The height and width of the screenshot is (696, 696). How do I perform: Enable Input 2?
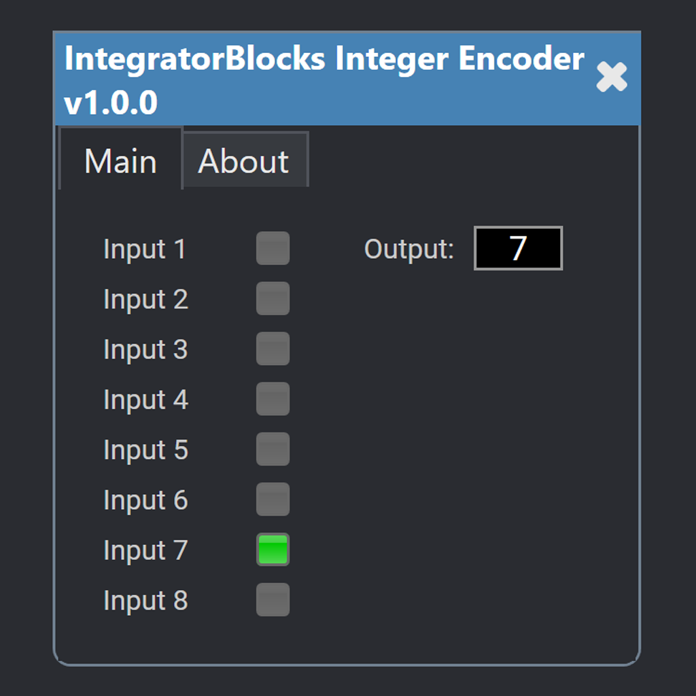pos(273,299)
